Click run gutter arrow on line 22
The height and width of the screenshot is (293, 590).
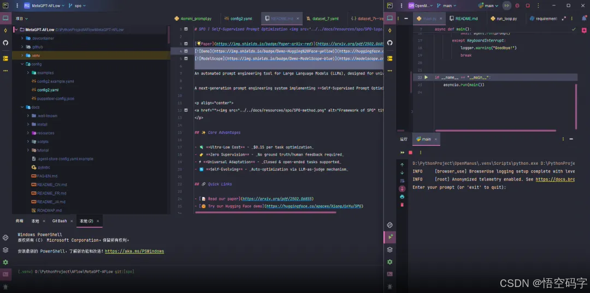[426, 77]
